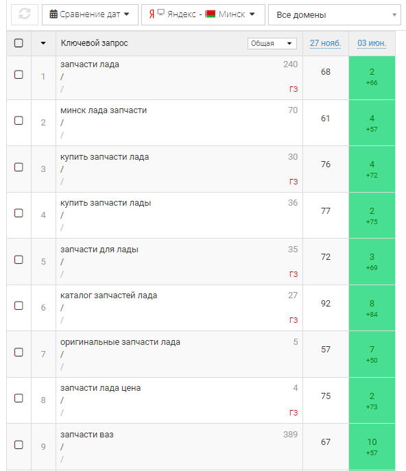The width and height of the screenshot is (406, 471).
Task: Open the Все домены dropdown
Action: [335, 14]
